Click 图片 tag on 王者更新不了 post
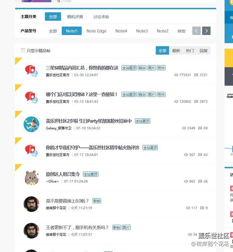 126,227
